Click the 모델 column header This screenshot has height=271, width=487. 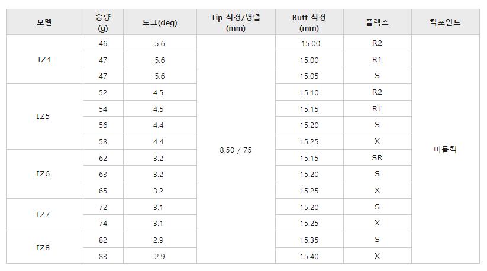pos(44,22)
